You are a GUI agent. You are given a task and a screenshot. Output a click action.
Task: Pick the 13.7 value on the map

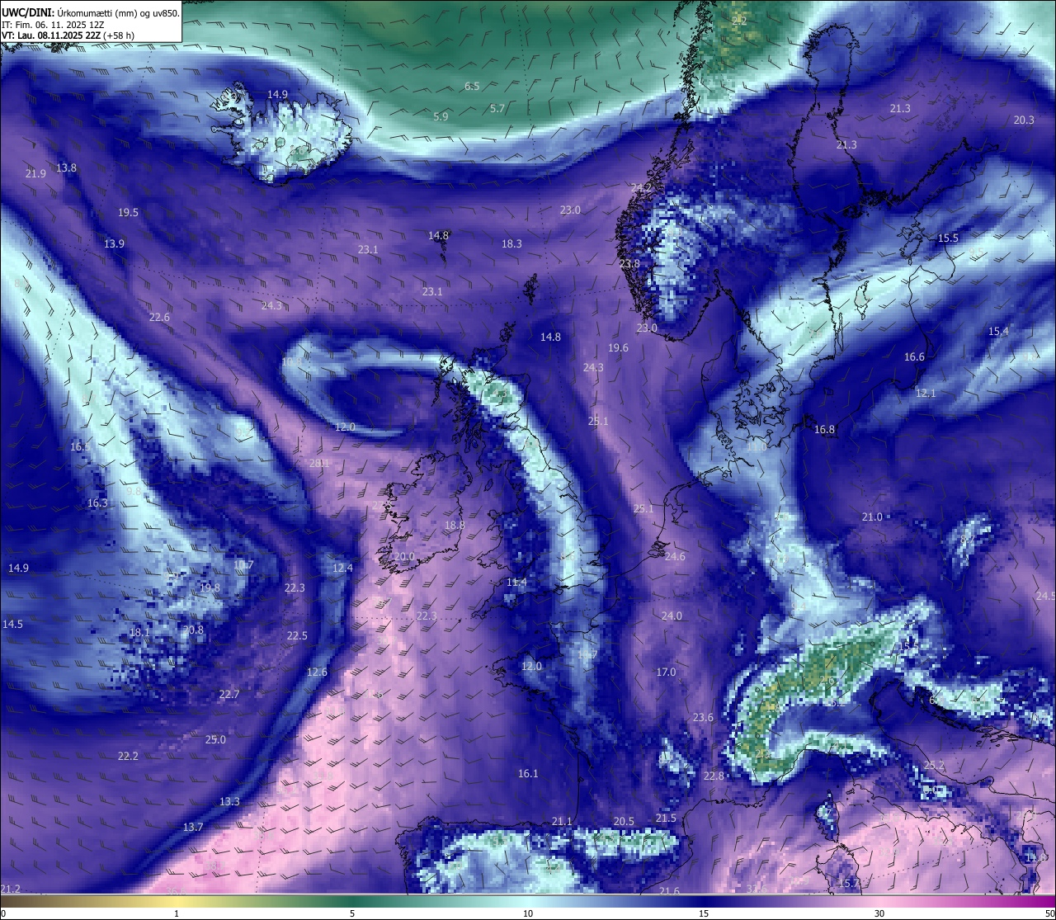point(193,828)
